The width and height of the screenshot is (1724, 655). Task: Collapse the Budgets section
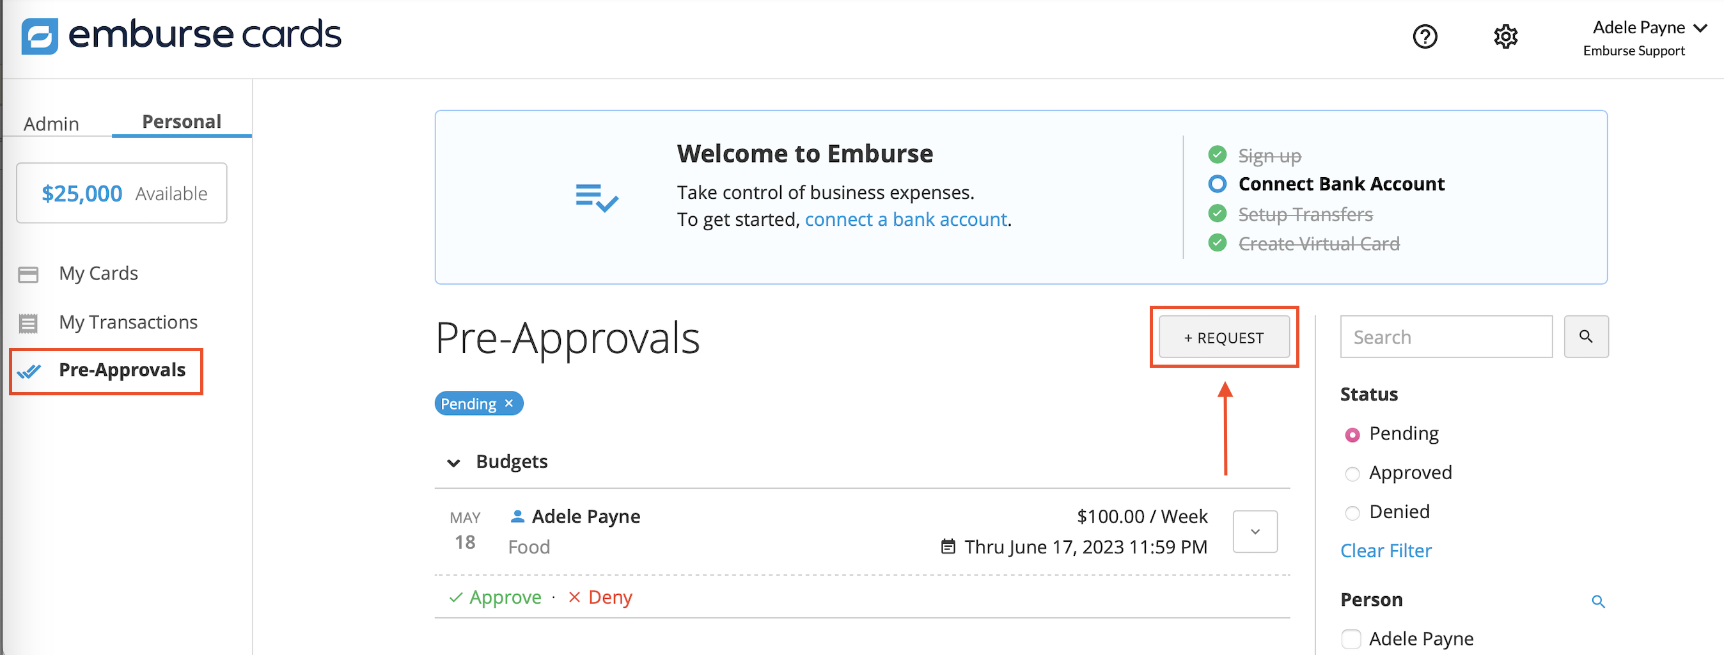tap(454, 462)
